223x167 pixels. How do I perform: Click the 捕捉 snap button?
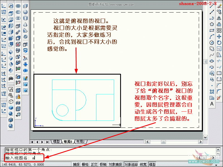pos(76,164)
